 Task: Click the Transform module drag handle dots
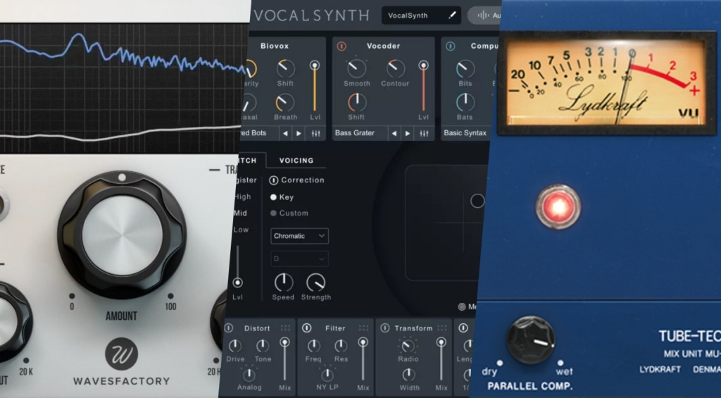click(441, 328)
